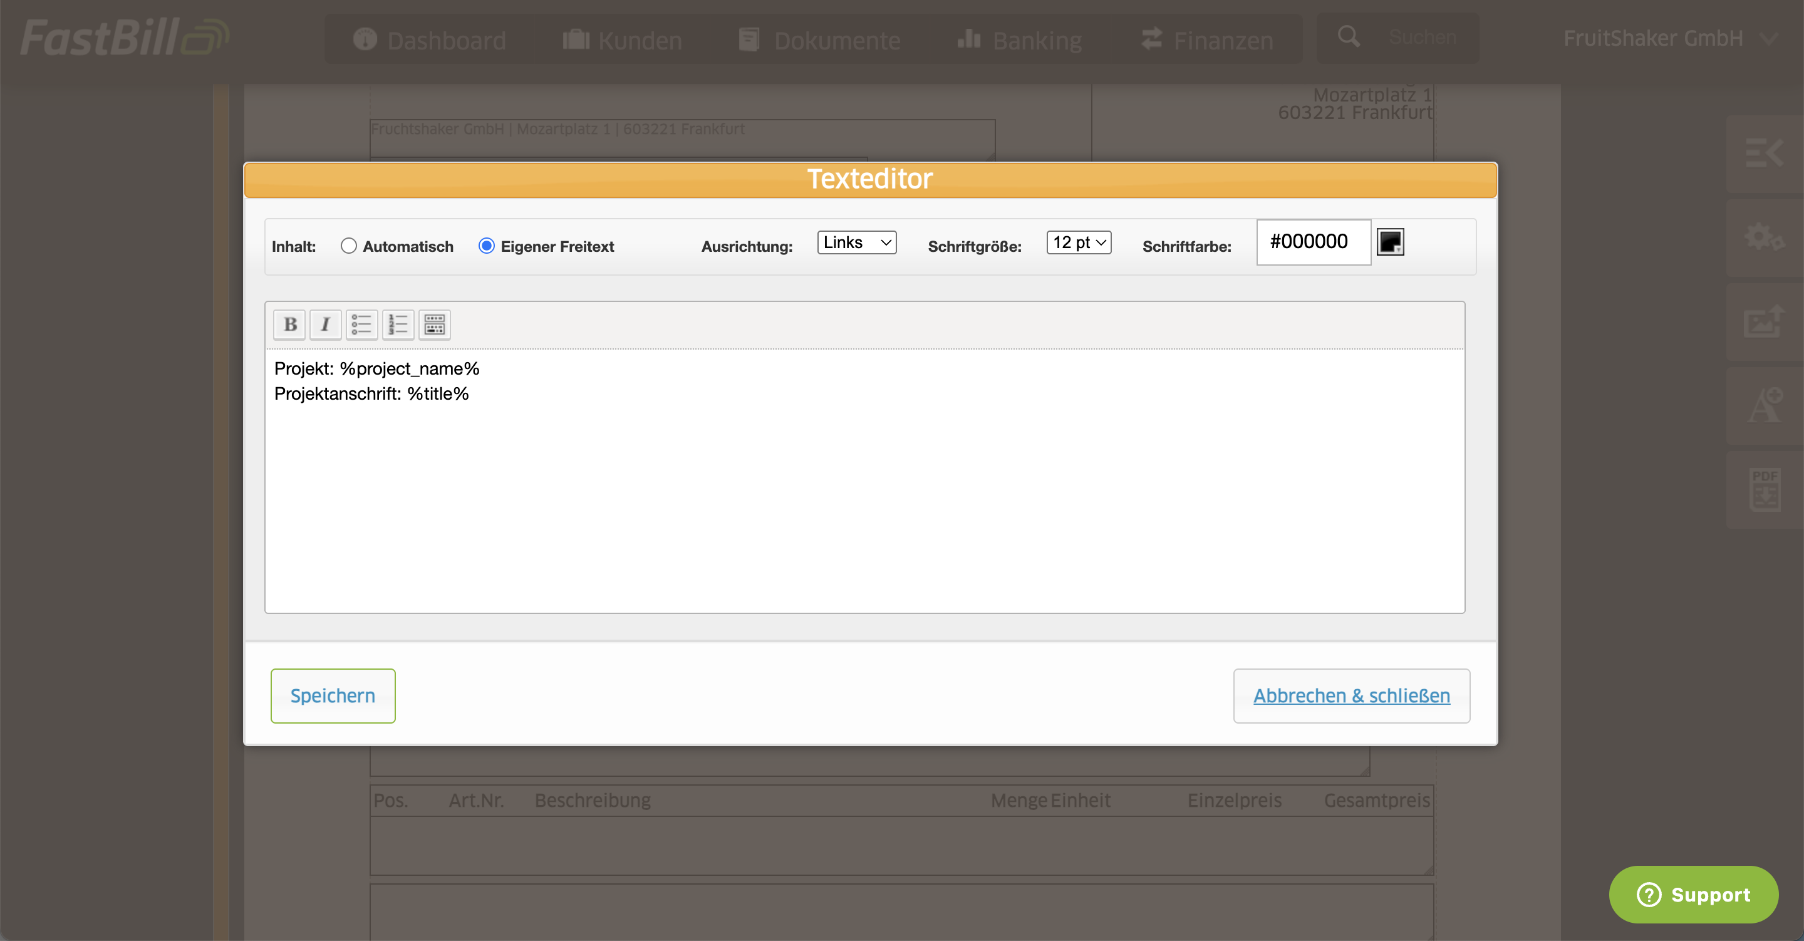
Task: Click the Kunden briefcase icon
Action: (576, 39)
